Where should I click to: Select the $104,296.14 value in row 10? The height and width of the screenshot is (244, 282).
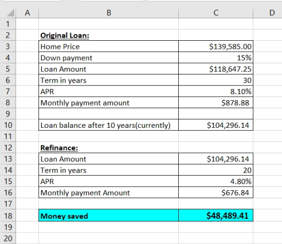tap(216, 125)
